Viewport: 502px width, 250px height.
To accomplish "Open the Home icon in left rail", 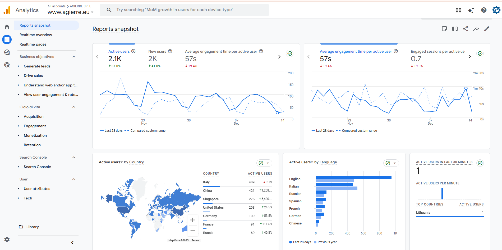I will click(7, 27).
